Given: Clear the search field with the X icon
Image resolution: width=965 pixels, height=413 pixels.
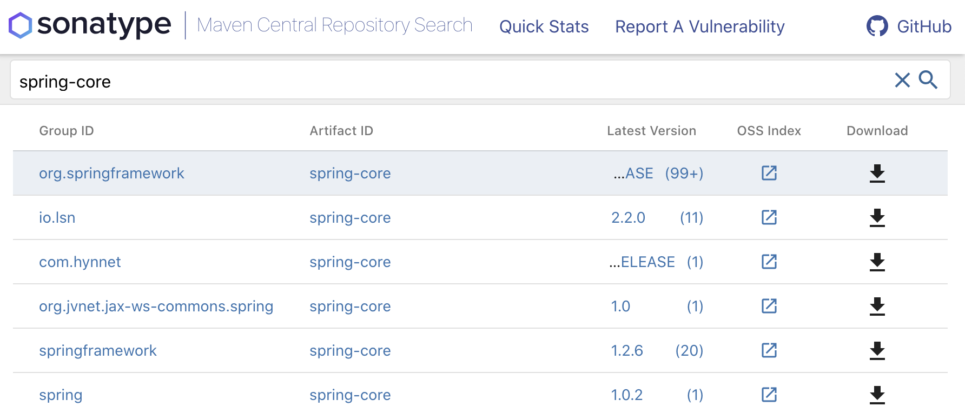Looking at the screenshot, I should coord(902,80).
